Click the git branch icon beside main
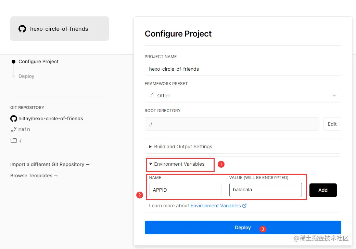 pos(14,129)
